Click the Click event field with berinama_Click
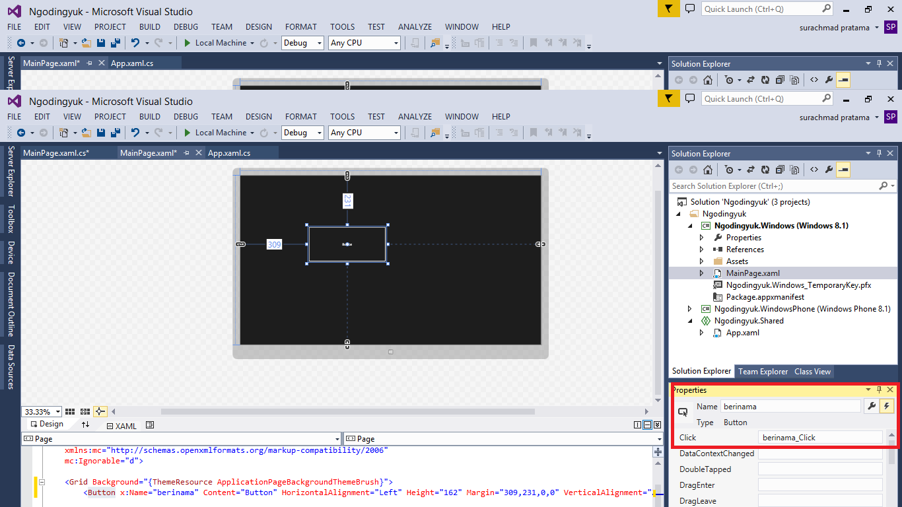Image resolution: width=902 pixels, height=507 pixels. [820, 438]
